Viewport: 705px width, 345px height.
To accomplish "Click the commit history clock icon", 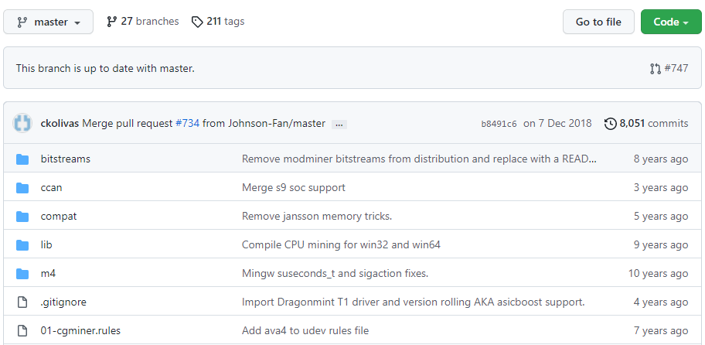I will coord(611,124).
